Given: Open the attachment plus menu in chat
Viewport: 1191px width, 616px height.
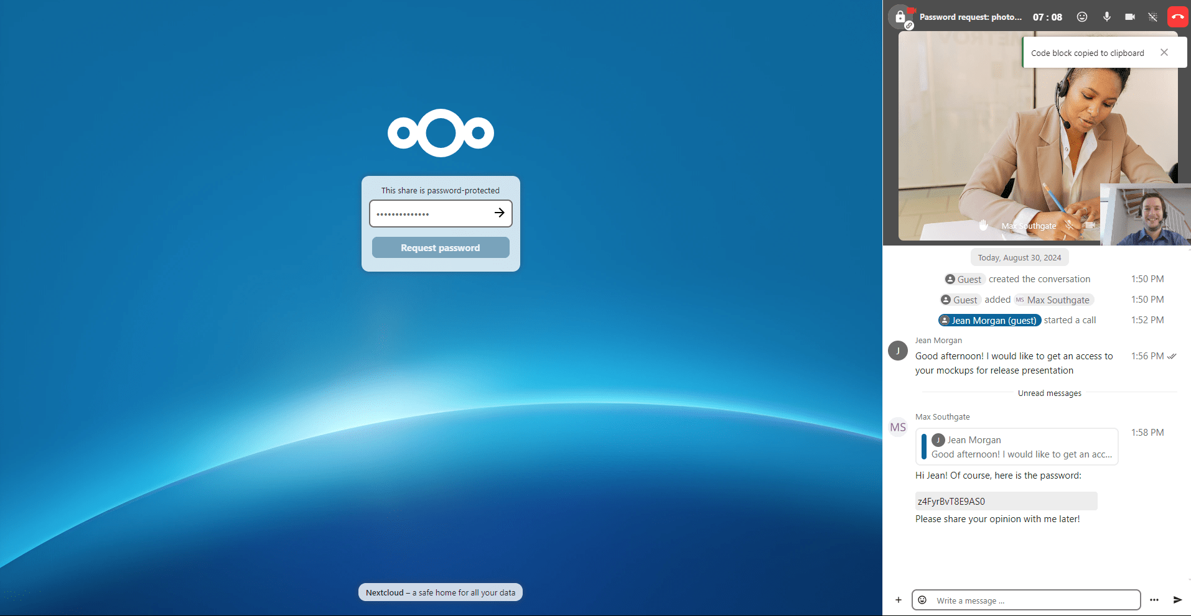Looking at the screenshot, I should 898,600.
